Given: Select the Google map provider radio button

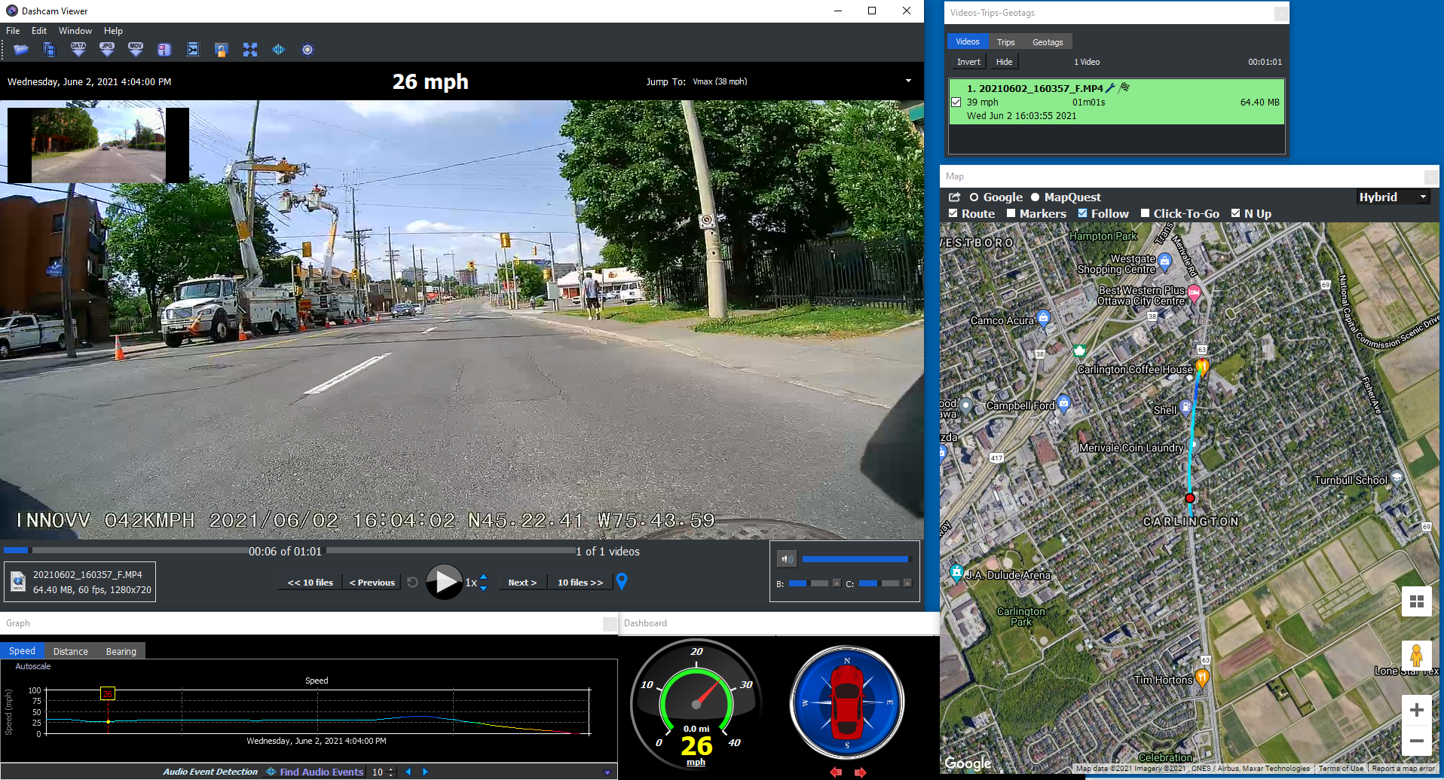Looking at the screenshot, I should point(974,197).
